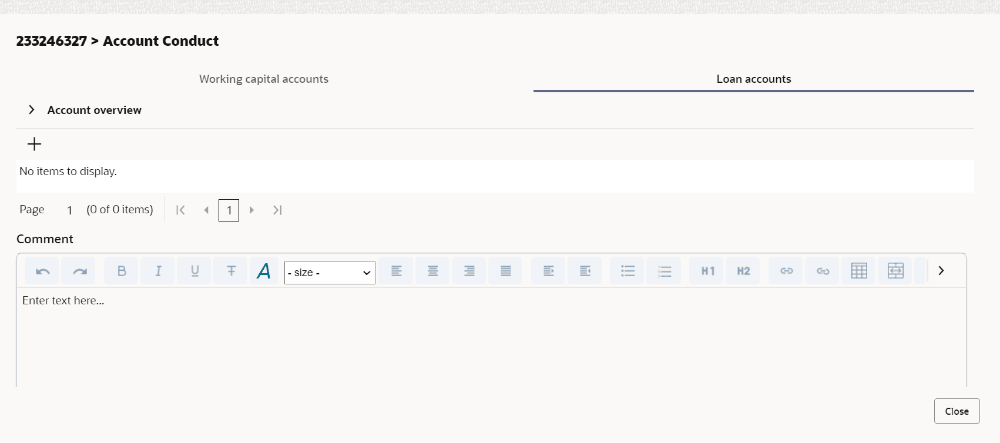Toggle underline formatting
Image resolution: width=1000 pixels, height=443 pixels.
click(194, 271)
